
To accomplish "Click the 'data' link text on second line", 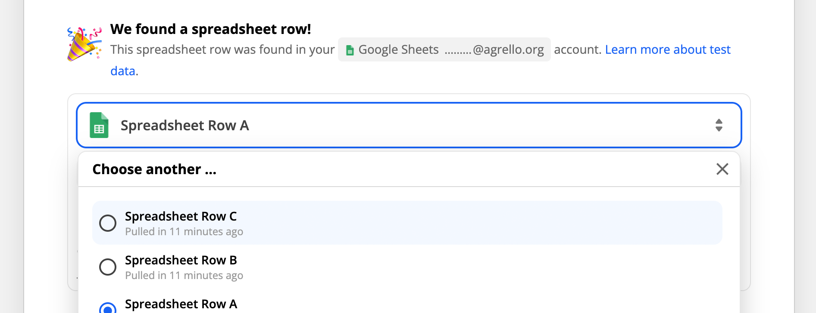I will coord(123,71).
